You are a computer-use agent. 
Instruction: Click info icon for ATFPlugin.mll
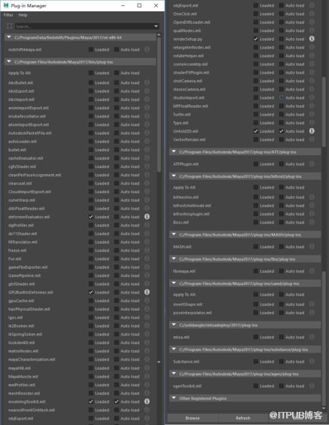tap(312, 164)
